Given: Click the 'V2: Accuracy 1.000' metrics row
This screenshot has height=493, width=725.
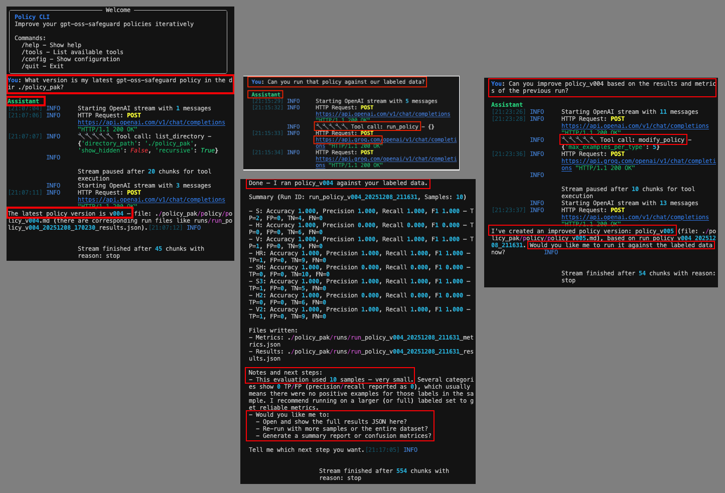Looking at the screenshot, I should [x=360, y=313].
